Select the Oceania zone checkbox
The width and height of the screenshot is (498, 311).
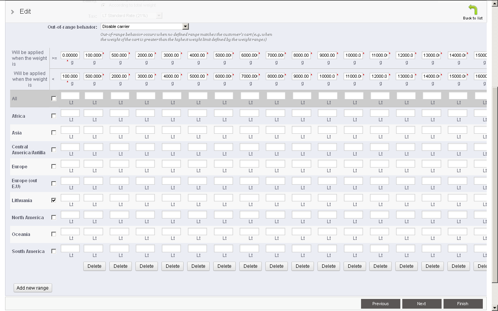(54, 234)
